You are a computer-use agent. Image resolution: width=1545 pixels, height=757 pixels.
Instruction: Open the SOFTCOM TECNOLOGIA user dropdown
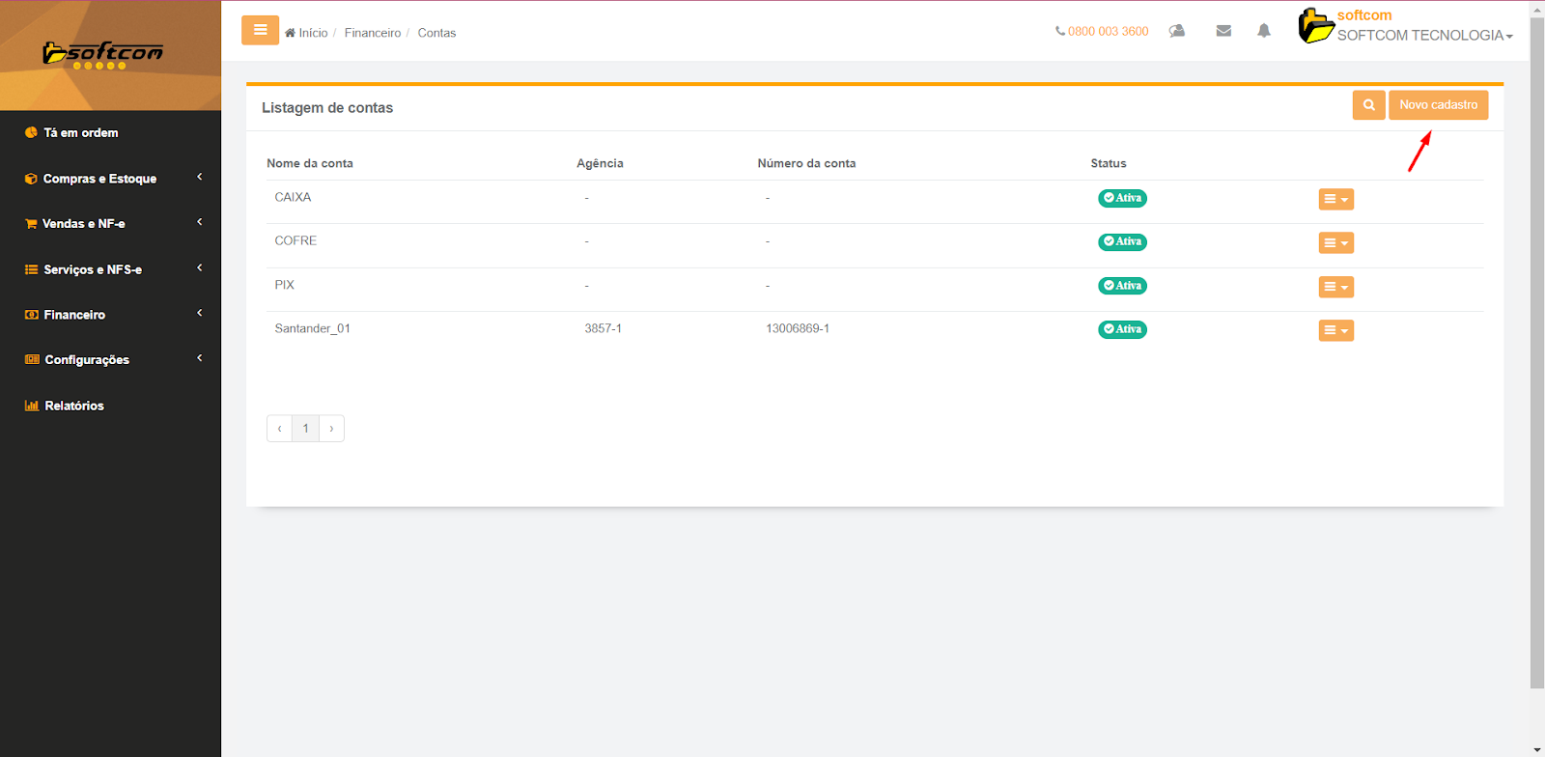tap(1423, 36)
